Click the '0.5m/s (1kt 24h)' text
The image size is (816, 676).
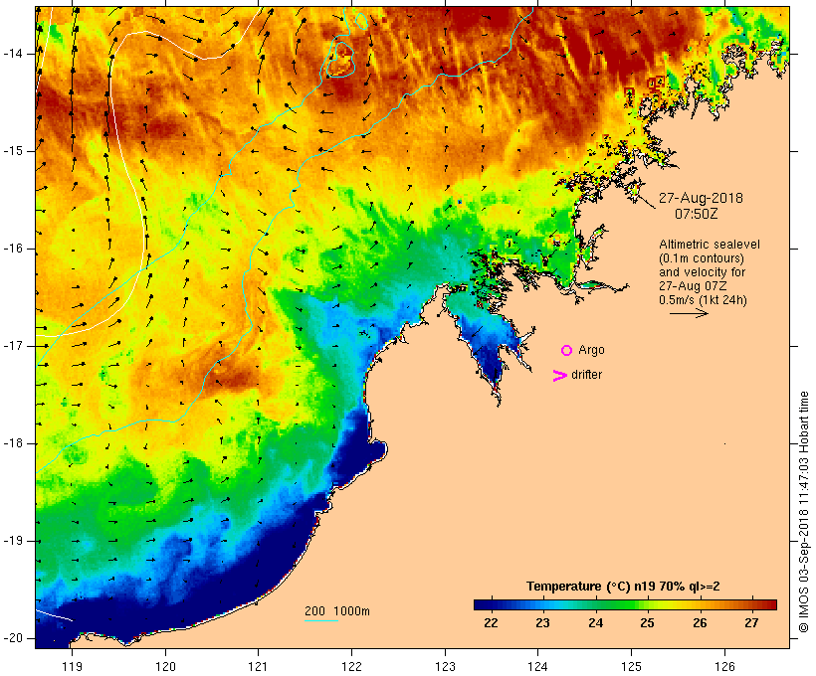click(704, 300)
